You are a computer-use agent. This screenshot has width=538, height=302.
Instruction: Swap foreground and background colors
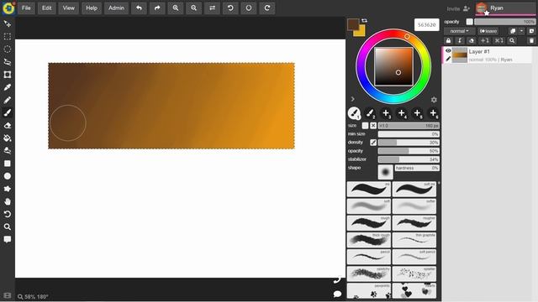pos(364,21)
